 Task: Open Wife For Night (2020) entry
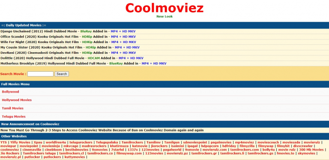[68, 42]
